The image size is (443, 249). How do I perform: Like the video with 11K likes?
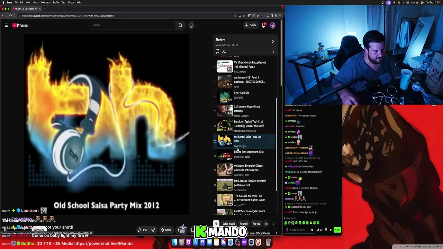coord(142,230)
